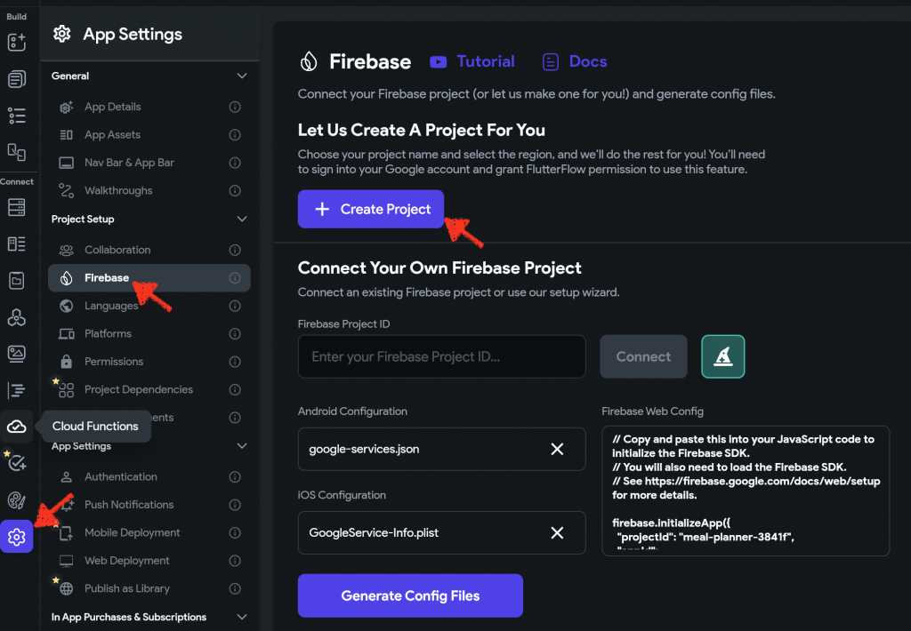Clear the GoogleService-Info.plist file with X
911x631 pixels.
(x=557, y=533)
